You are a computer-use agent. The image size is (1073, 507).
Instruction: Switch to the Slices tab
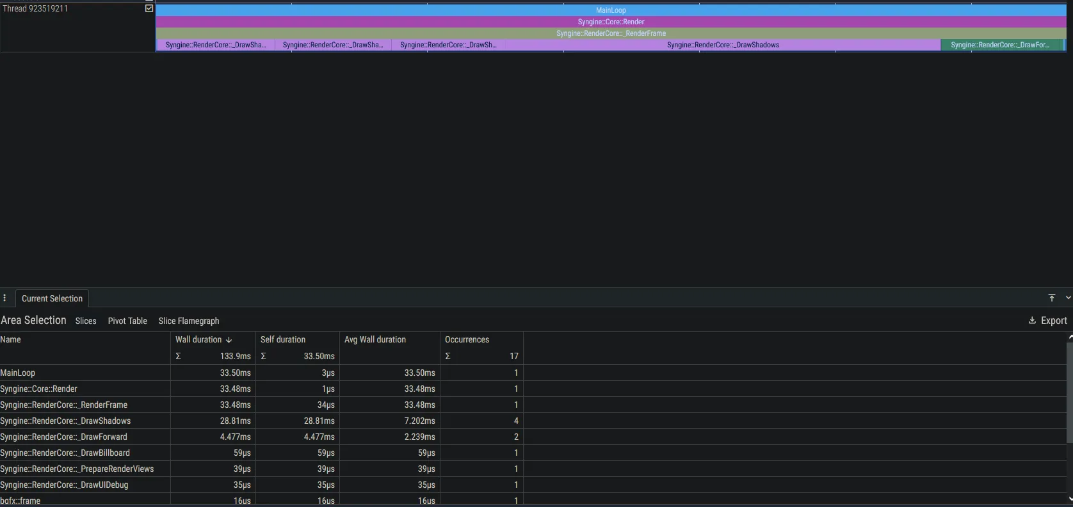click(x=86, y=321)
